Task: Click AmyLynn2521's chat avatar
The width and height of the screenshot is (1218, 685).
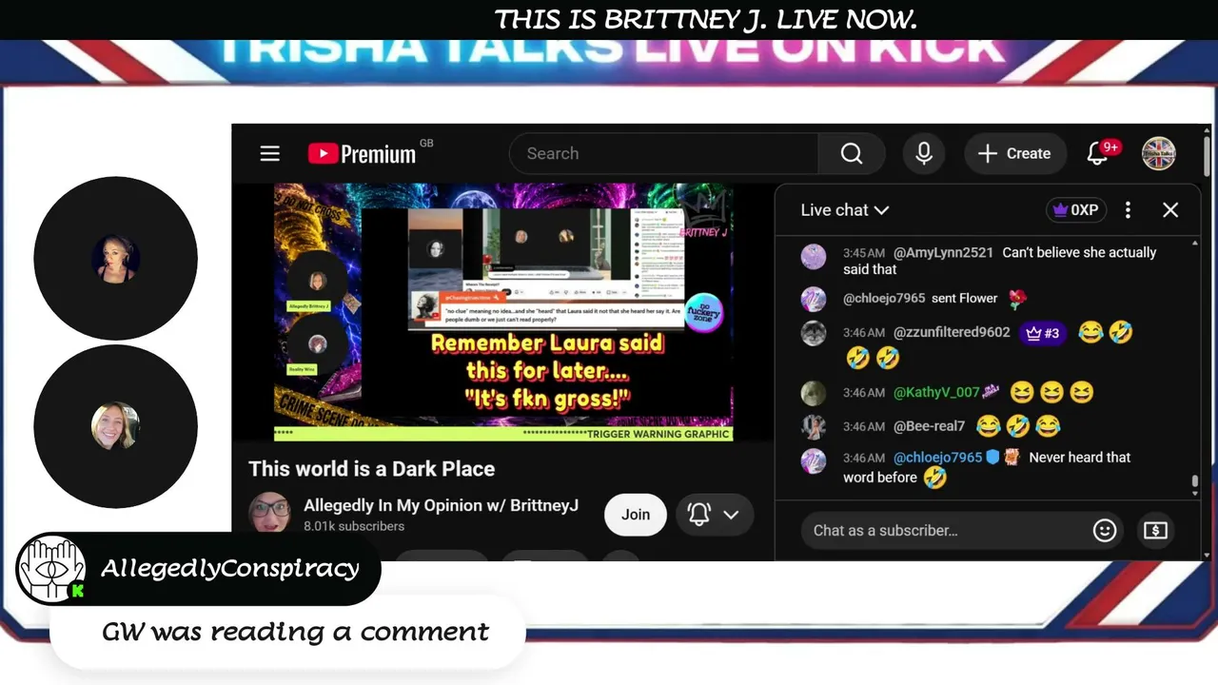Action: coord(814,256)
